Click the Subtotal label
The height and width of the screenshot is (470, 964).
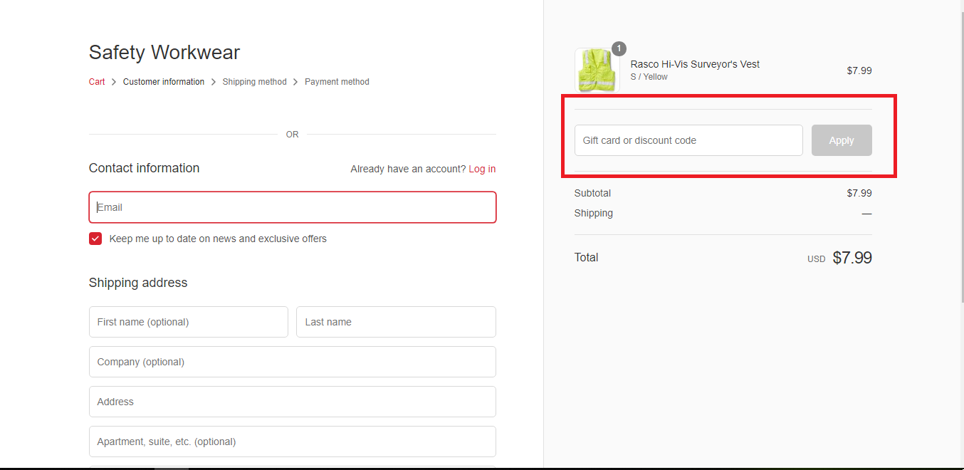point(592,193)
